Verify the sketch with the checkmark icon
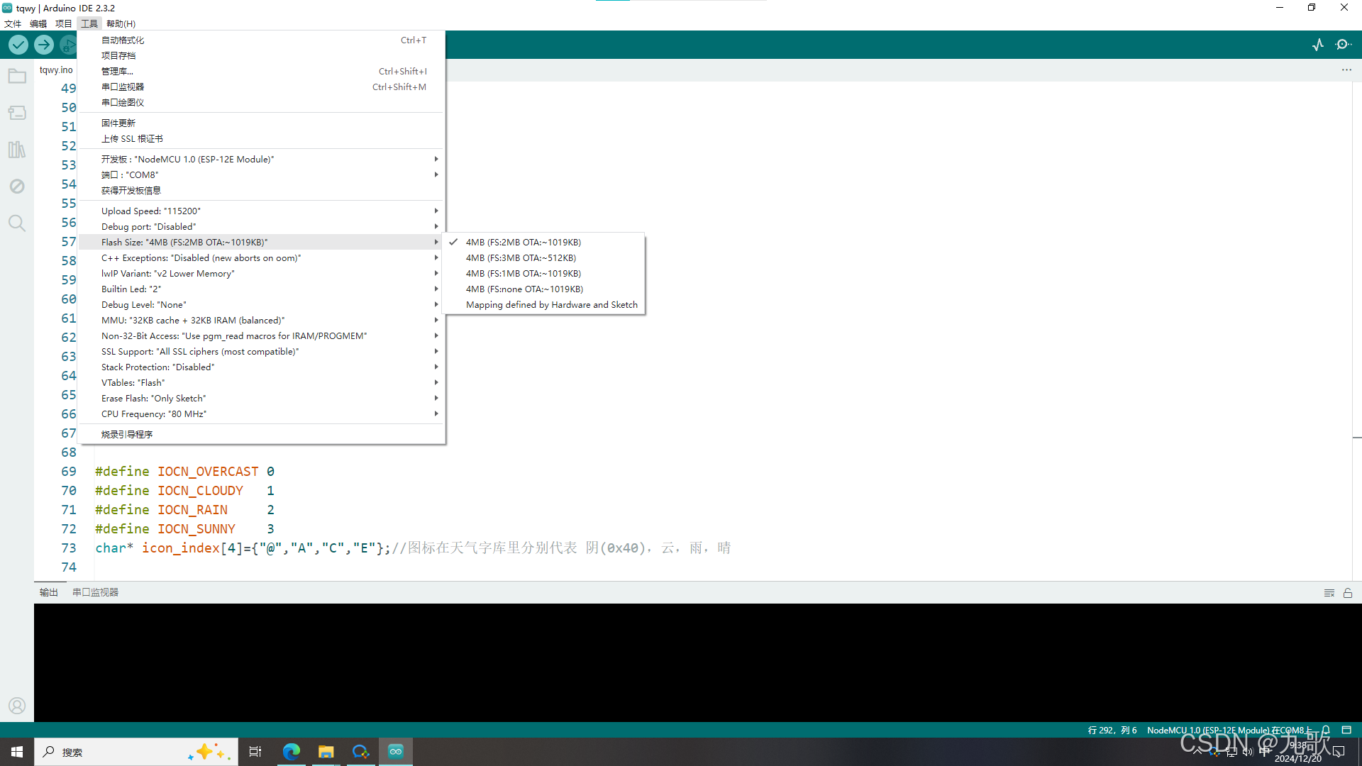The height and width of the screenshot is (766, 1362). [x=17, y=44]
